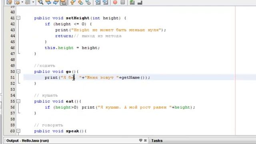
Task: Click 'this.height = height;' on line 46
Action: 72,48
